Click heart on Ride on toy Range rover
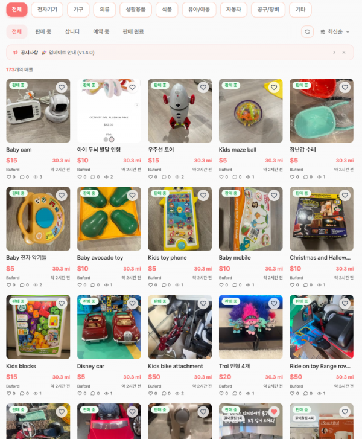The image size is (362, 439). tap(345, 303)
